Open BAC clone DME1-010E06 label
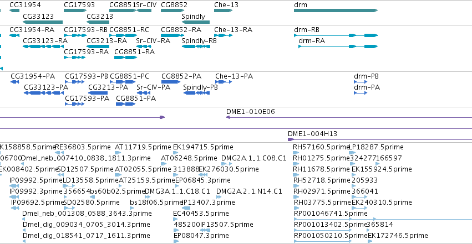This screenshot has height=244, width=472. (251, 112)
